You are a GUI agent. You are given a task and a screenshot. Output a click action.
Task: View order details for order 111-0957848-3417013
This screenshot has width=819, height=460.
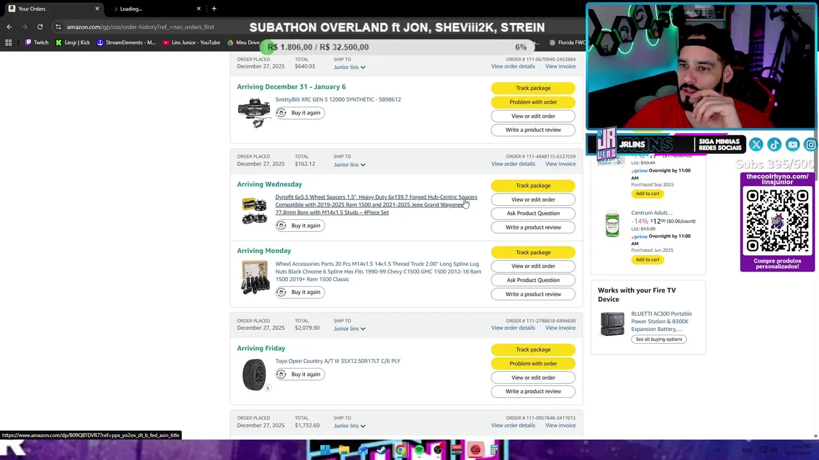[513, 425]
